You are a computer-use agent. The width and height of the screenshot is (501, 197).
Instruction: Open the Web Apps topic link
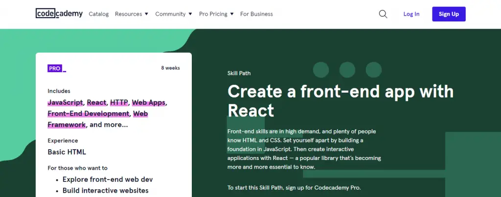(x=149, y=102)
